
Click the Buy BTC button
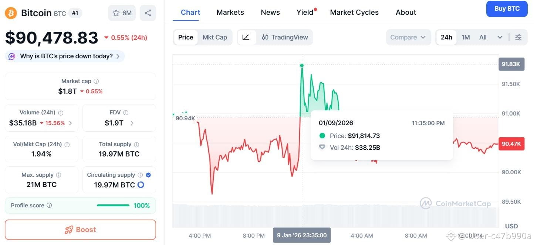tap(507, 9)
